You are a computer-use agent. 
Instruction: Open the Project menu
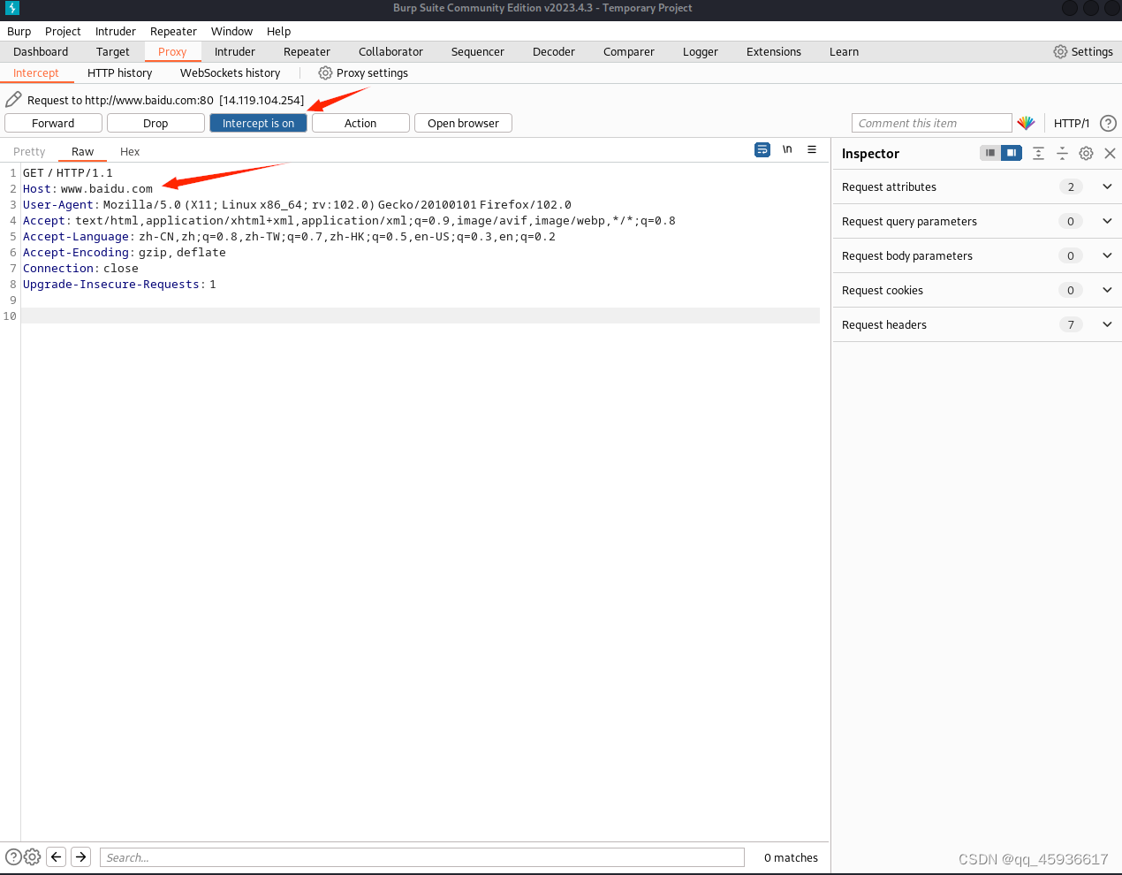(63, 31)
